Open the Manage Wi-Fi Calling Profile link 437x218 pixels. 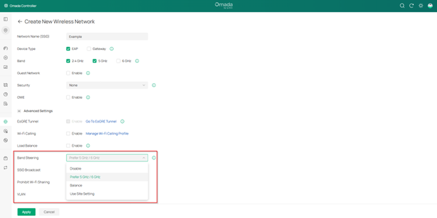point(107,134)
